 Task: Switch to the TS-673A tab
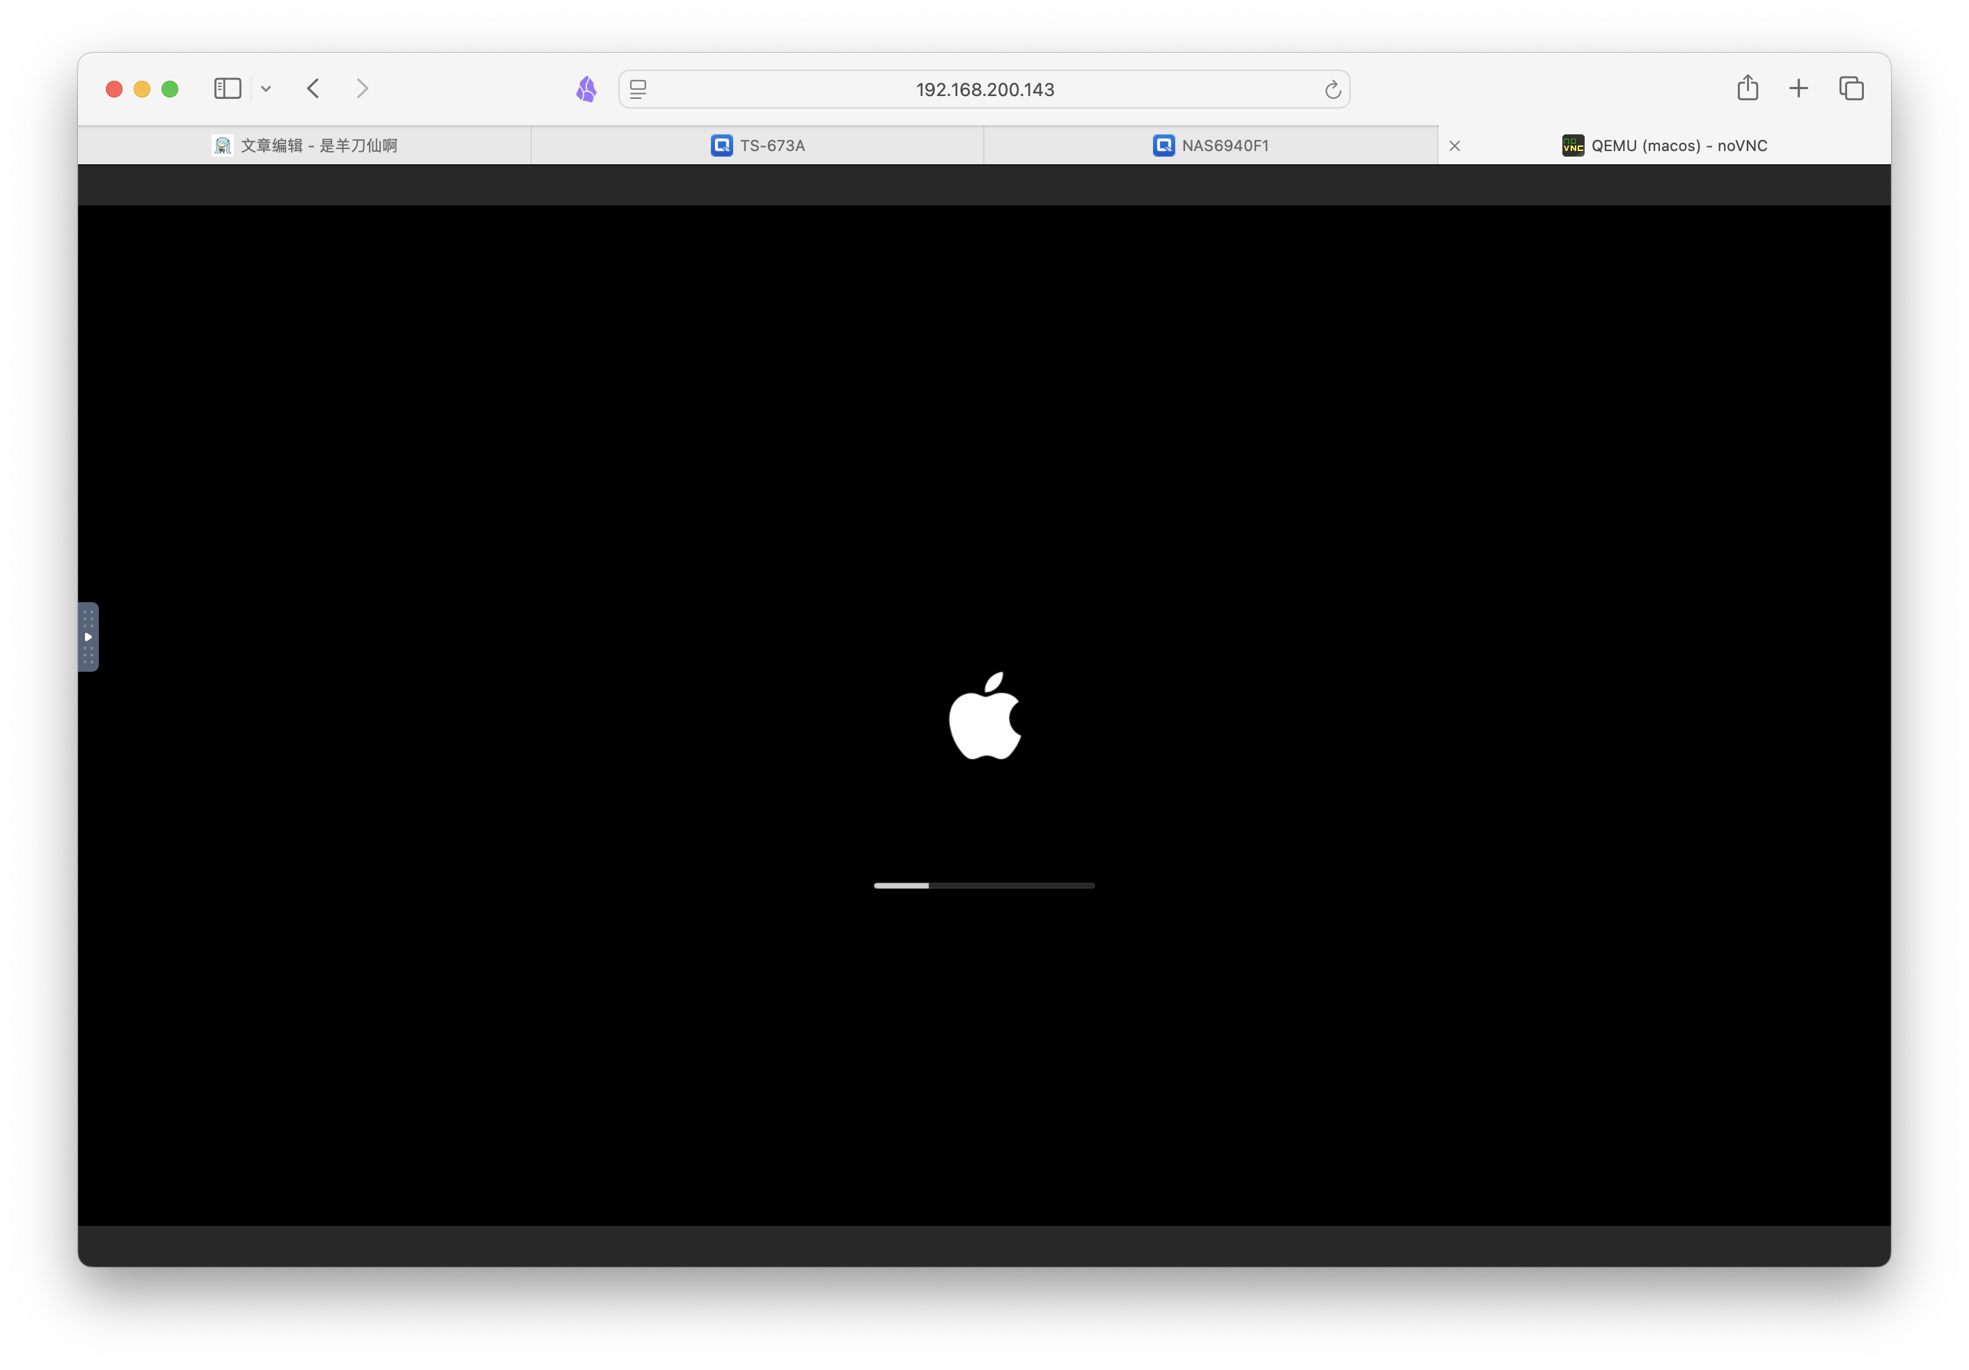click(758, 145)
